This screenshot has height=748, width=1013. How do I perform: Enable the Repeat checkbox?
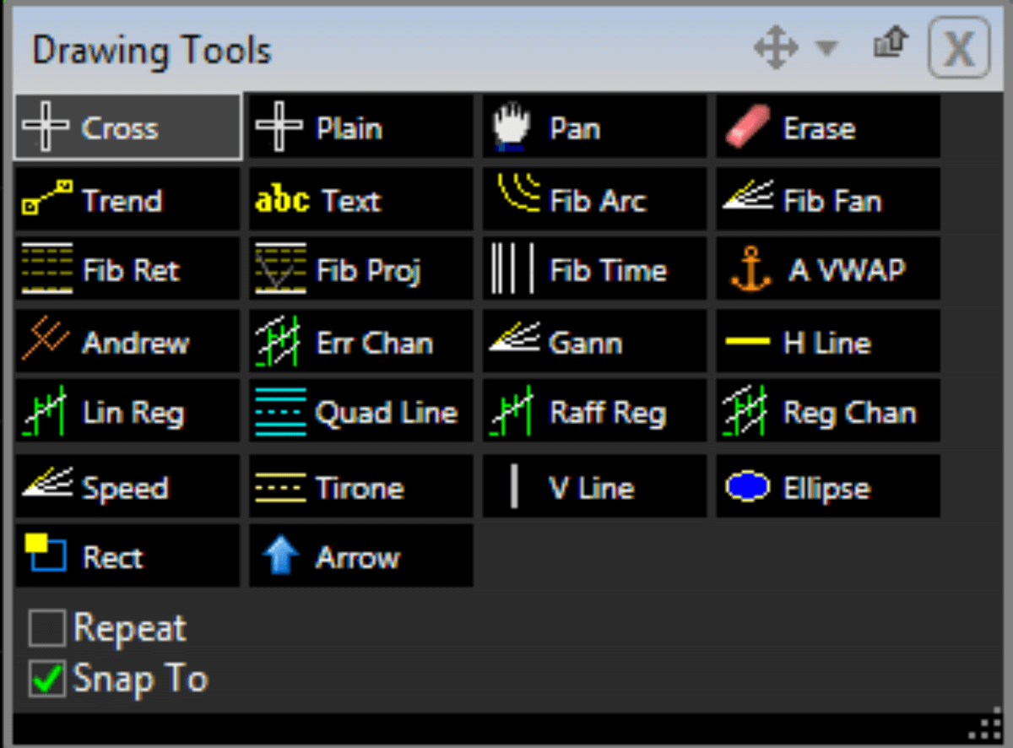[x=46, y=629]
